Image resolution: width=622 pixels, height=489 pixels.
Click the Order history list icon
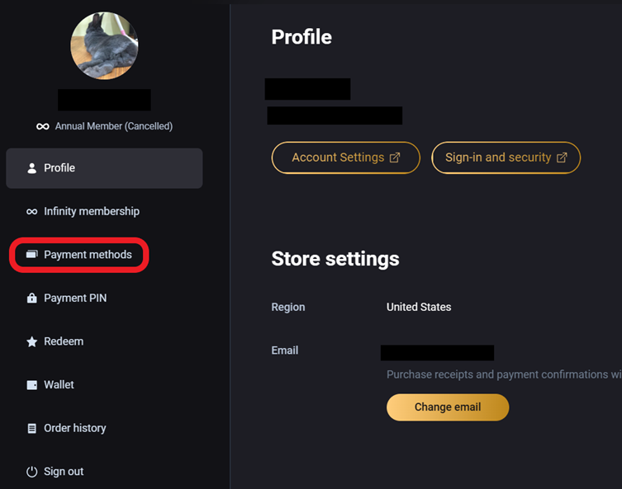tap(31, 429)
